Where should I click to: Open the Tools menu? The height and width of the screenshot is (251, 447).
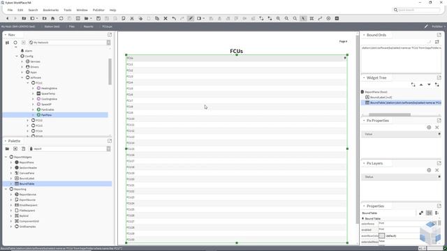tap(68, 10)
